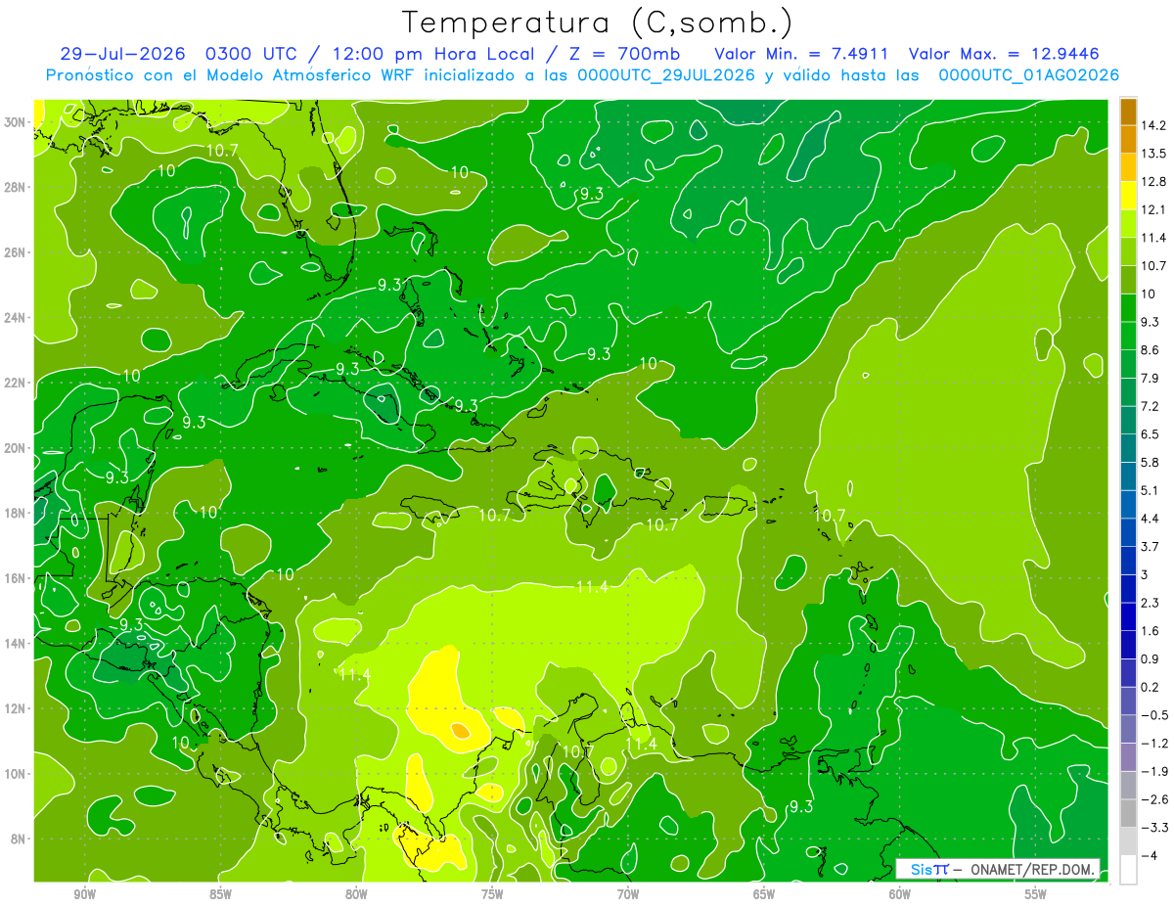This screenshot has height=907, width=1174.
Task: Click the 90W longitude axis label
Action: click(85, 894)
